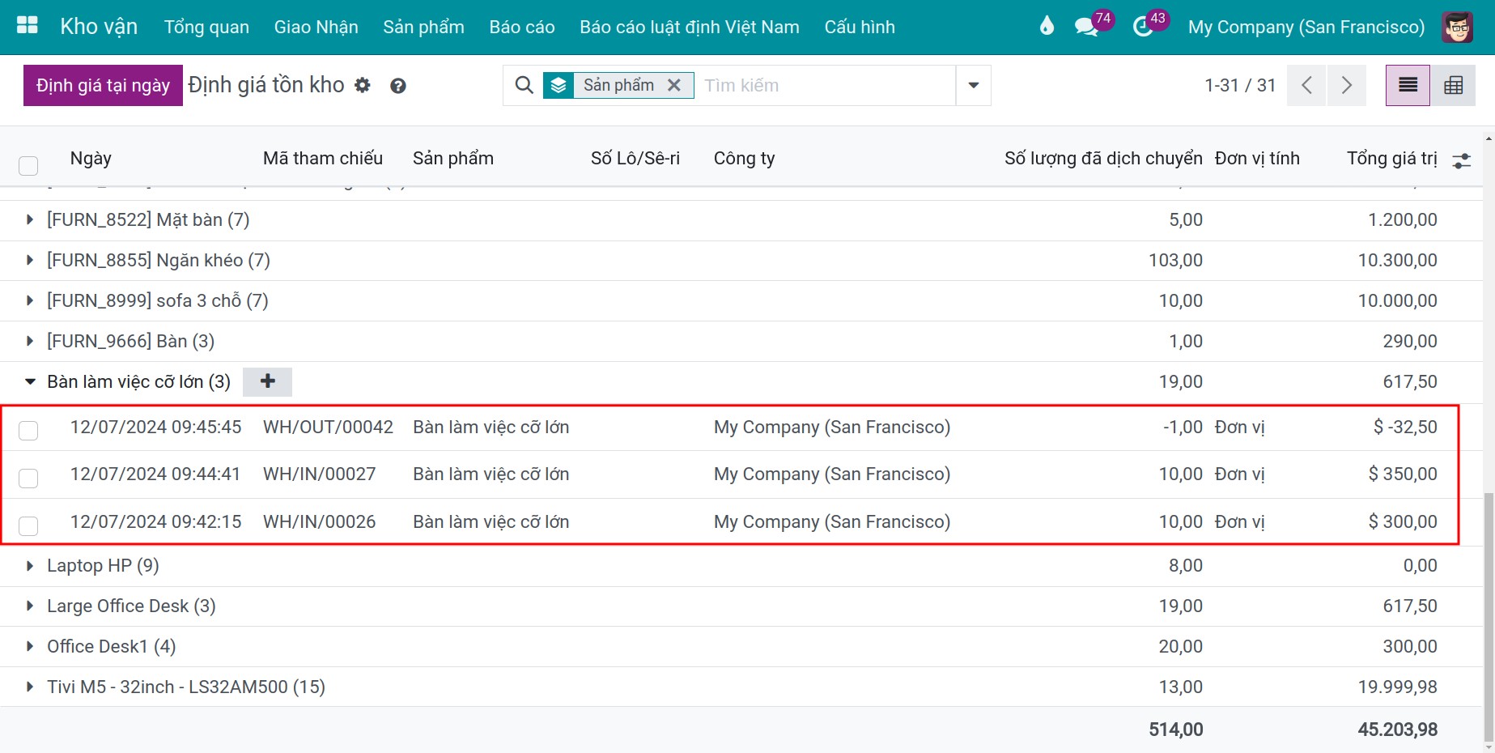Expand the Laptop HP group

(30, 565)
